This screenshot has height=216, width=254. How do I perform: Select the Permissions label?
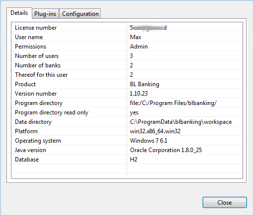30,47
